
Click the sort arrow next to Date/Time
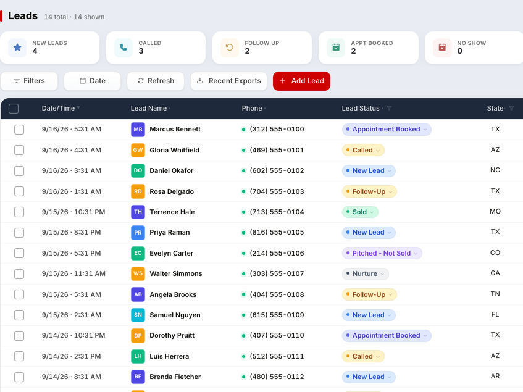coord(78,107)
